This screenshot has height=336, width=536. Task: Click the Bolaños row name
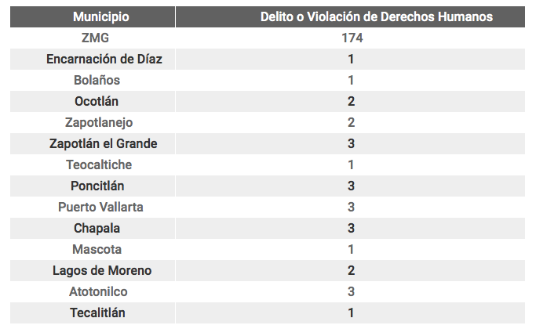[97, 80]
